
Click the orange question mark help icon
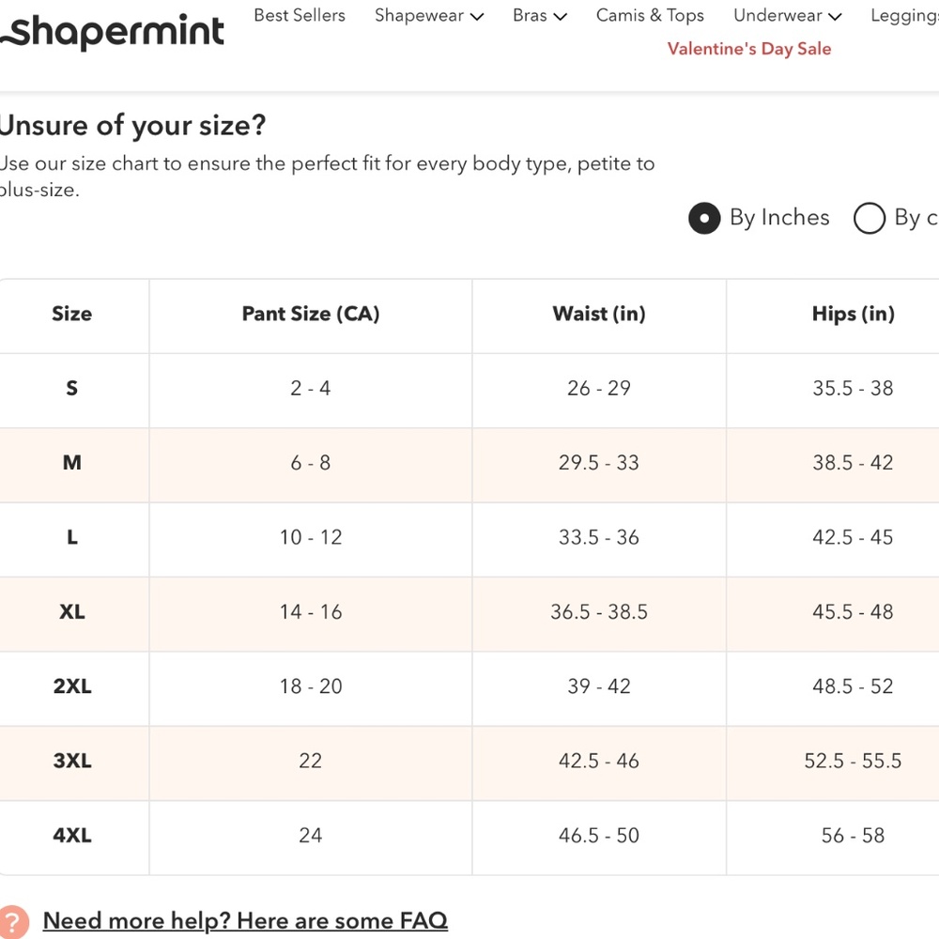tap(13, 922)
